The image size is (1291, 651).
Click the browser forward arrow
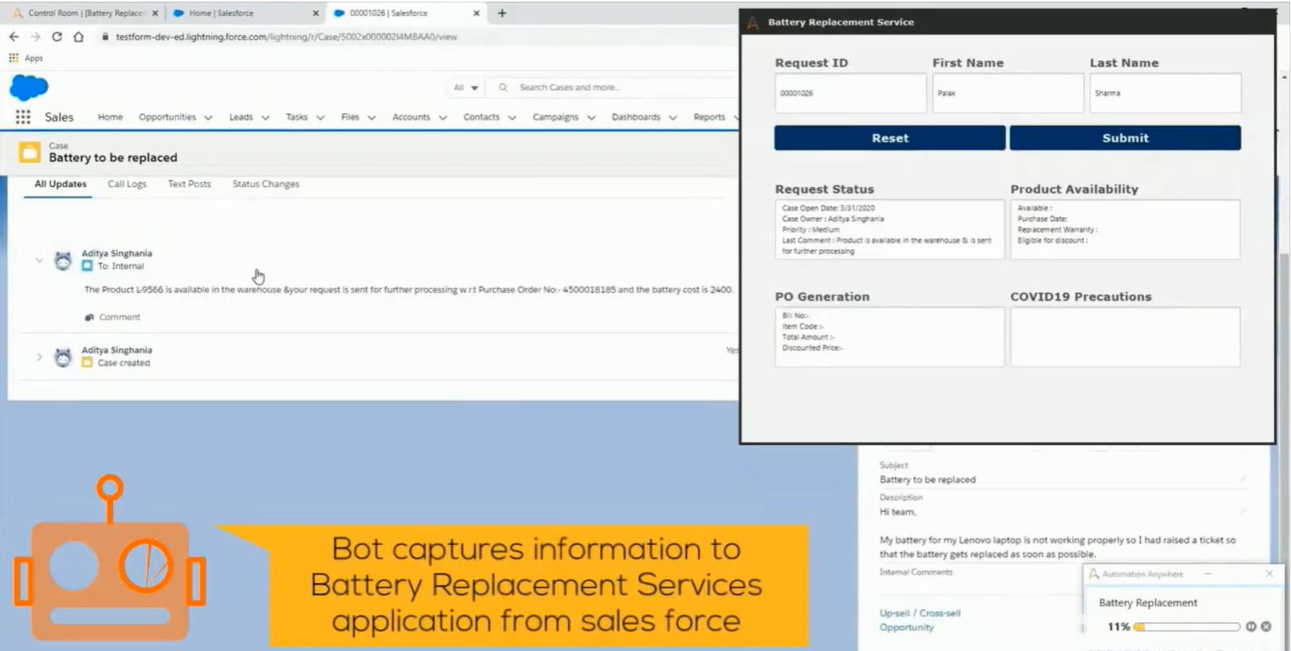pos(35,36)
